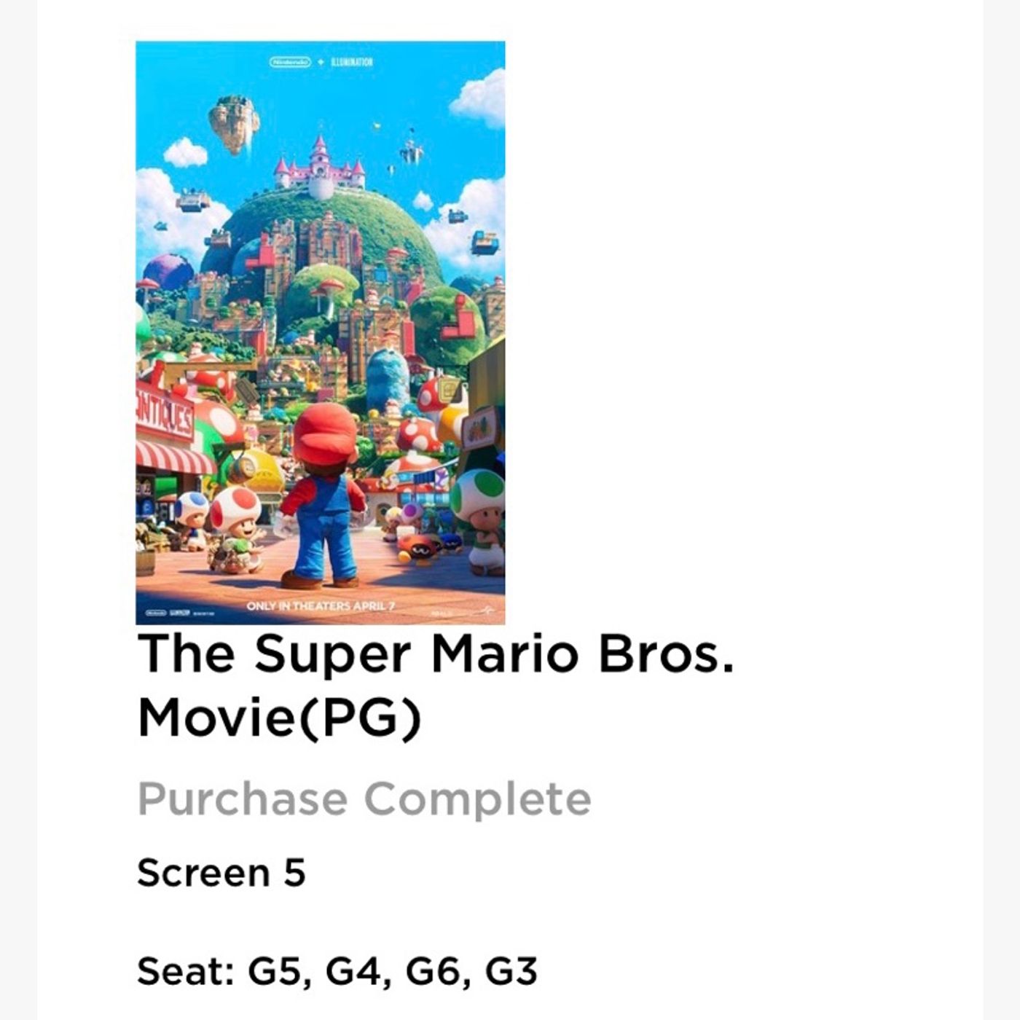Click the Only In Theaters April 7 text
The height and width of the screenshot is (1020, 1020).
coord(321,606)
